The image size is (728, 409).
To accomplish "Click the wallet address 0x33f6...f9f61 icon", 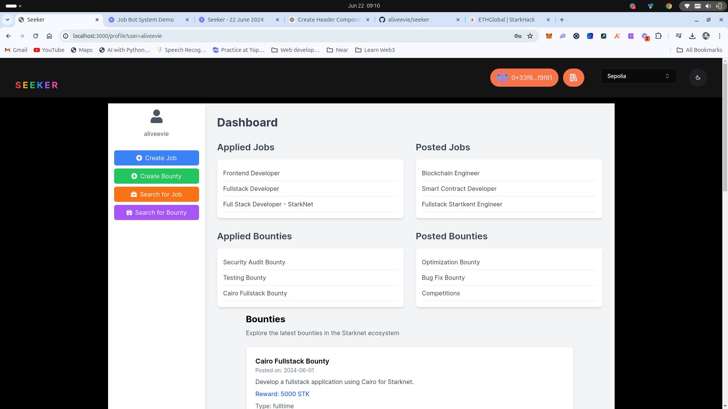I will [x=502, y=77].
